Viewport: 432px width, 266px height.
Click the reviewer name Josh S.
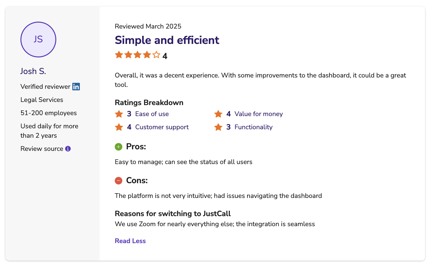pos(33,71)
